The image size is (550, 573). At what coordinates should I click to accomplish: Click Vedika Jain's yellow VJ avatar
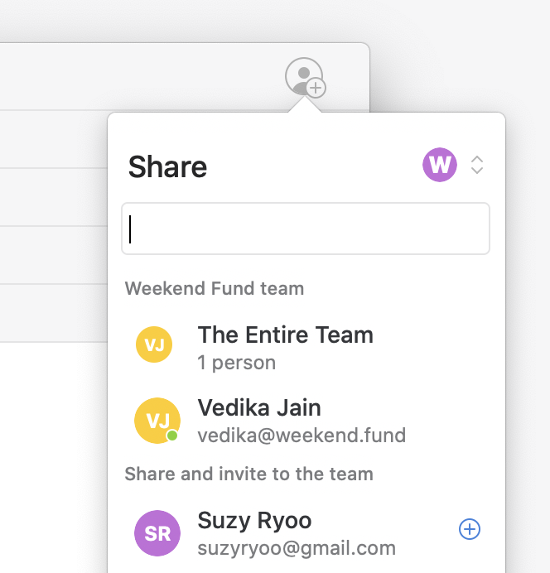157,419
